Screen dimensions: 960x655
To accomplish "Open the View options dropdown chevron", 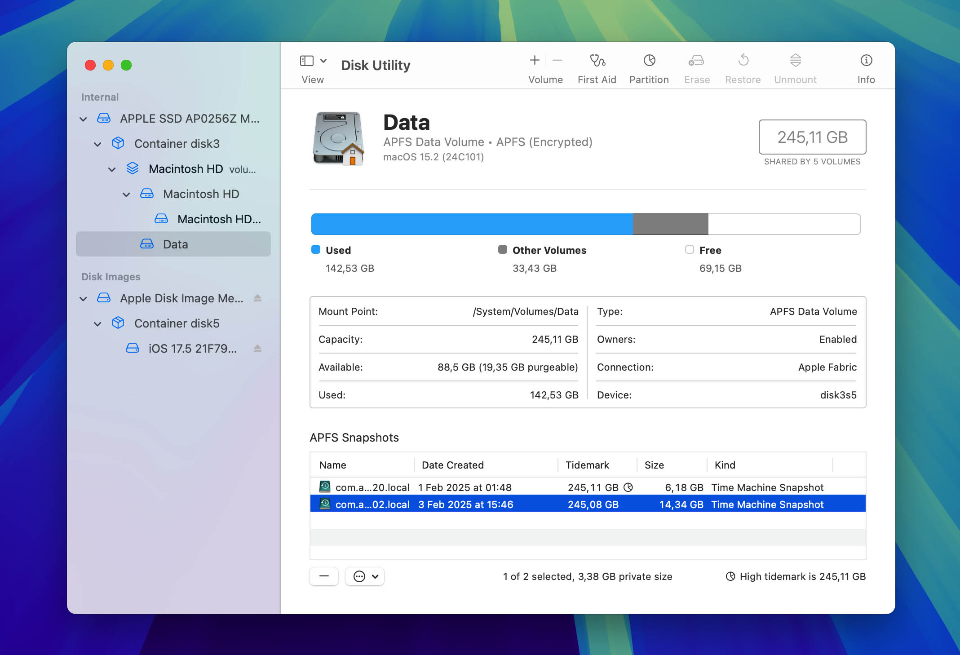I will (323, 61).
